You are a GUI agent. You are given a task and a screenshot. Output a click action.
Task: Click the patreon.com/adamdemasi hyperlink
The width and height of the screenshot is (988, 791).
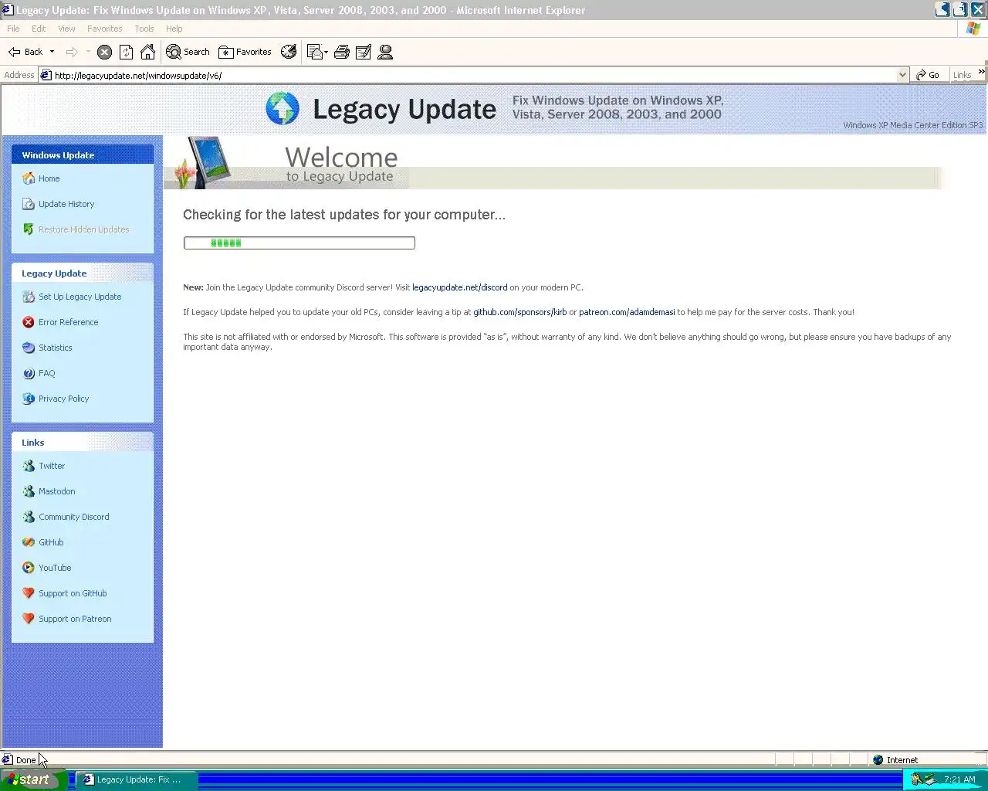pos(627,312)
